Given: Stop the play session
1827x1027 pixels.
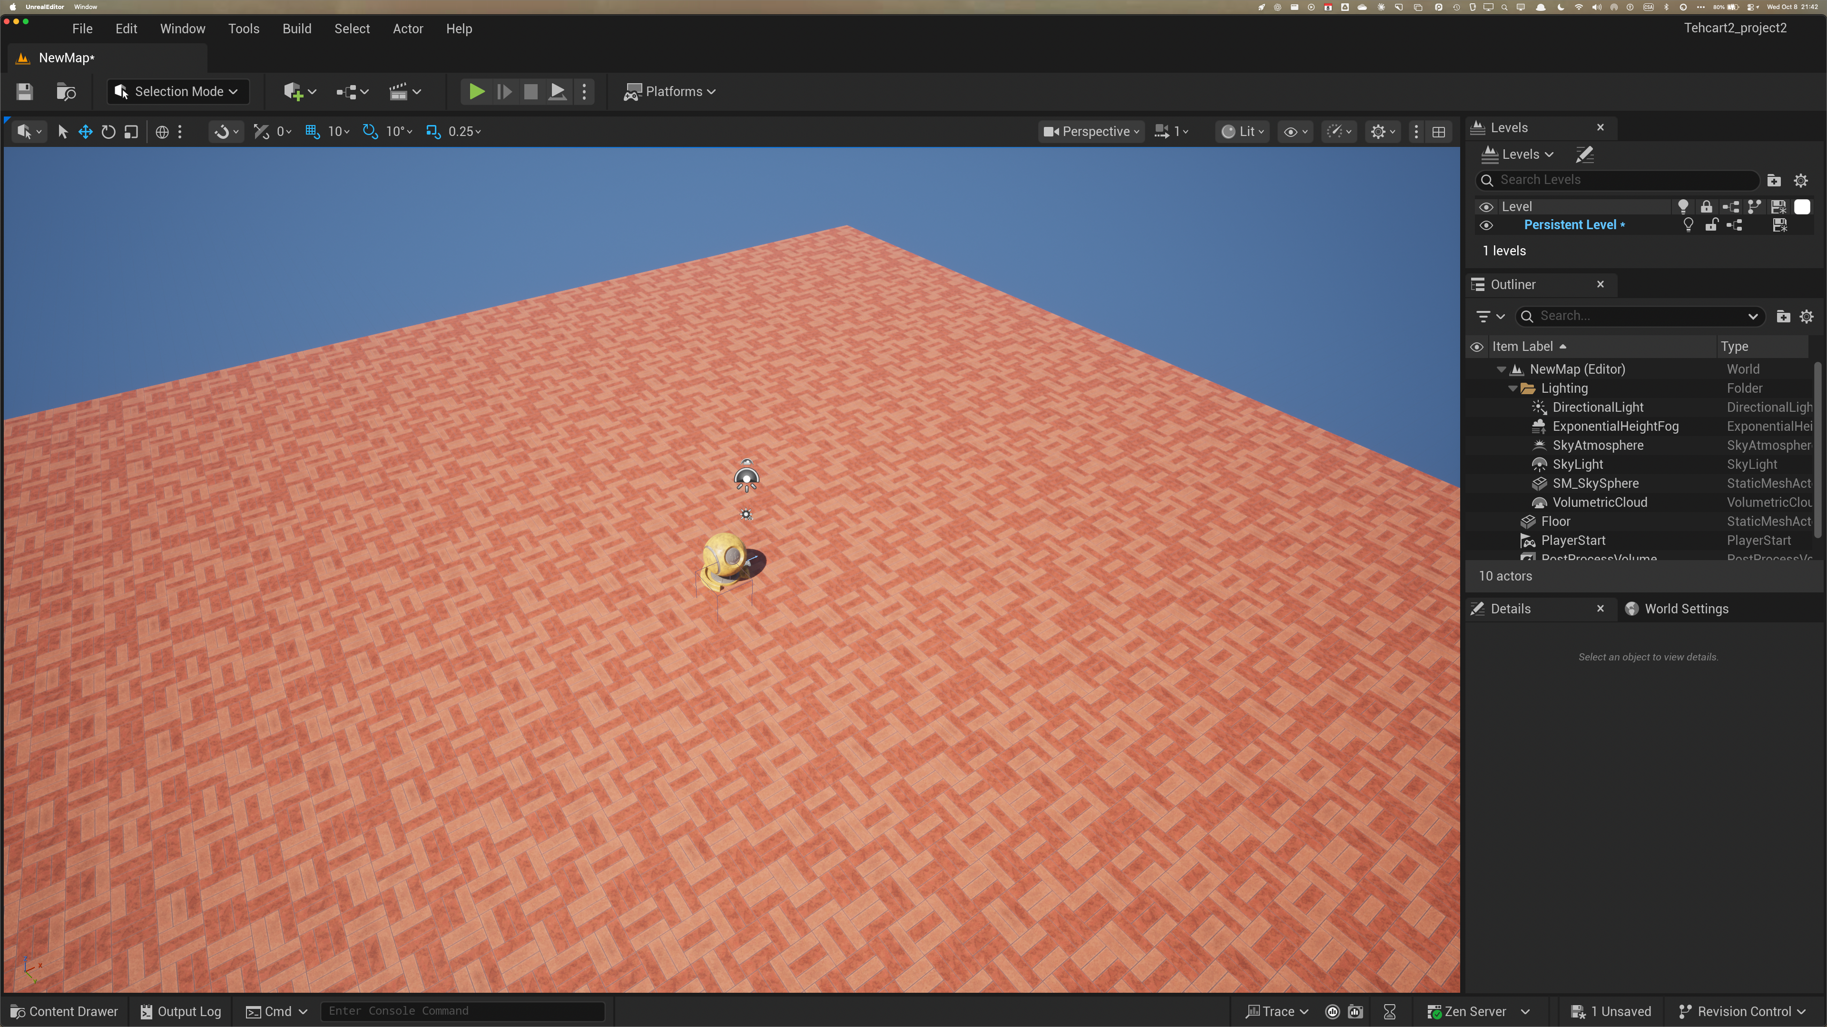Looking at the screenshot, I should click(x=530, y=91).
